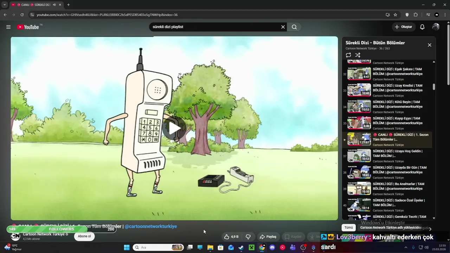Open File Explorer from taskbar
The image size is (450, 253).
click(210, 247)
